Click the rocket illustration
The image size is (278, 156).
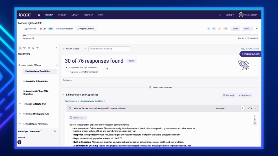tap(244, 65)
